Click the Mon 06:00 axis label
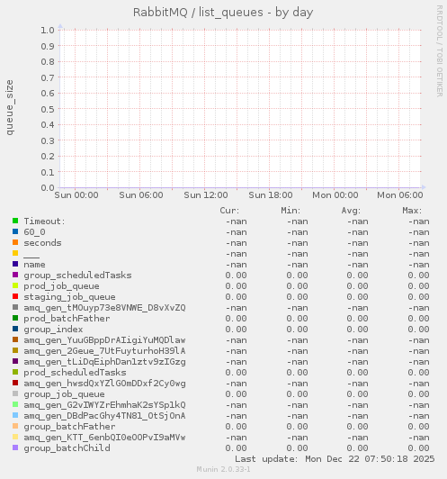447x479 pixels. [x=400, y=195]
